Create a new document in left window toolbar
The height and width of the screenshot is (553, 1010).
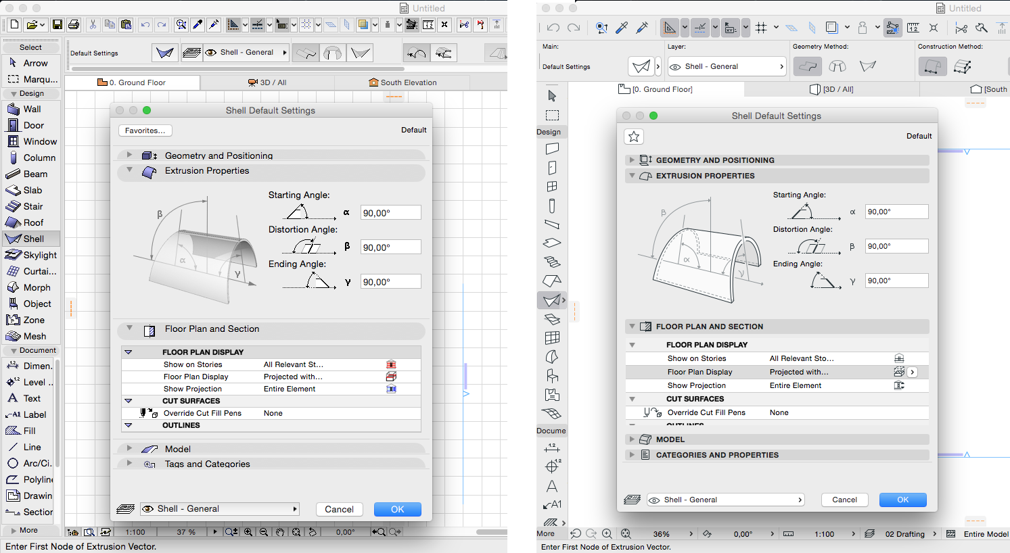pos(14,25)
